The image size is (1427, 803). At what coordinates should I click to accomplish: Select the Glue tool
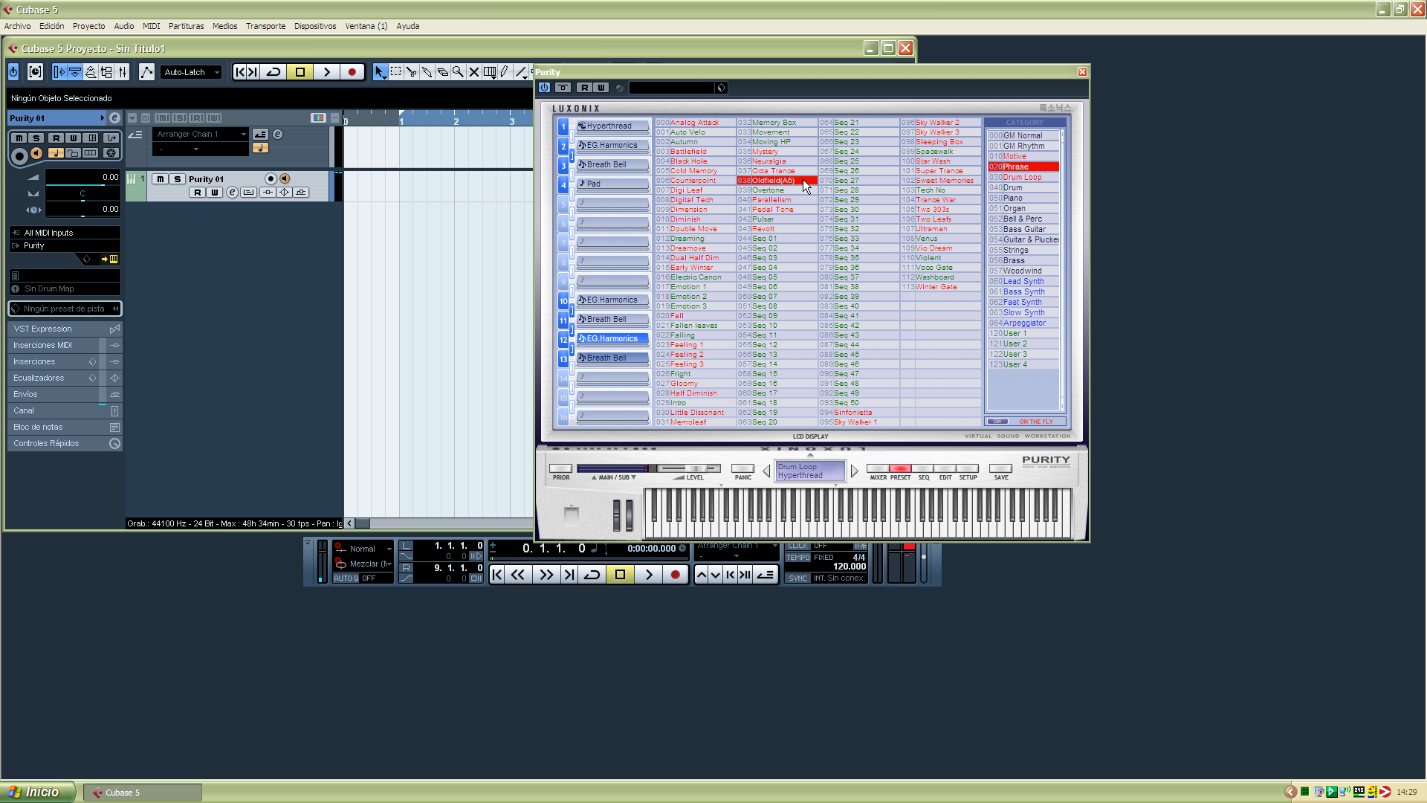pyautogui.click(x=427, y=72)
